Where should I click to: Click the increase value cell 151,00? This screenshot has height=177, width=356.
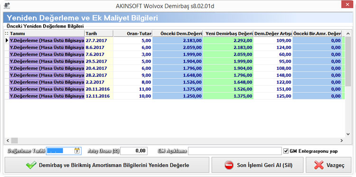point(273,89)
